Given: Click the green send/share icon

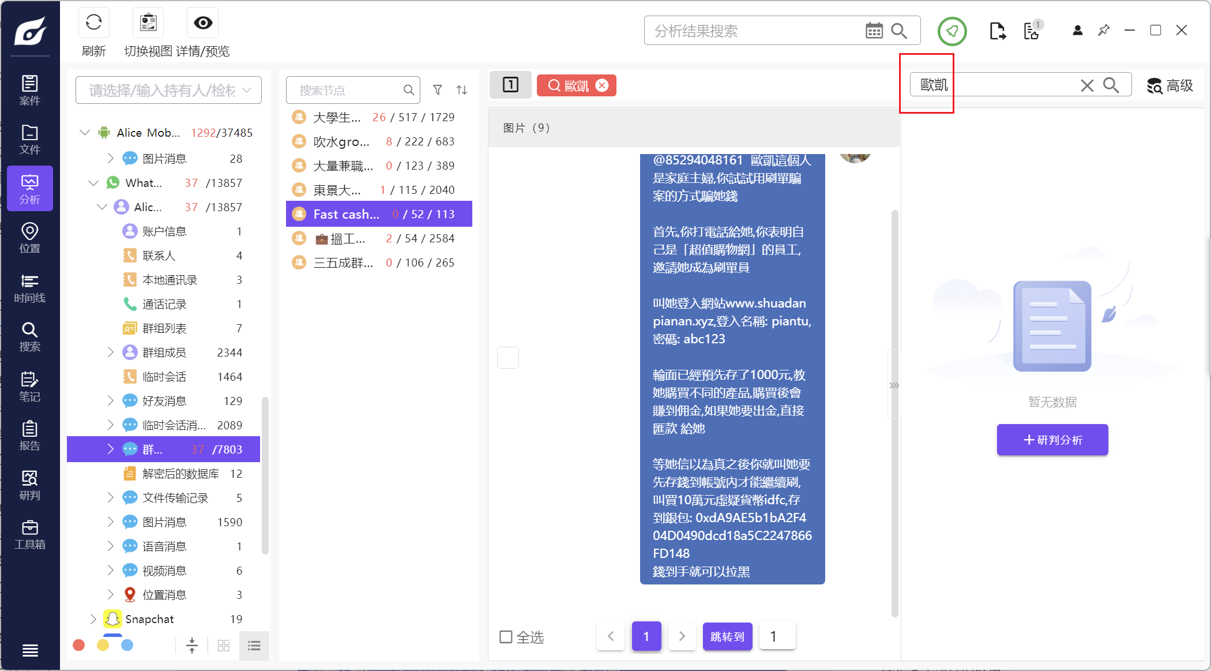Looking at the screenshot, I should pos(951,32).
